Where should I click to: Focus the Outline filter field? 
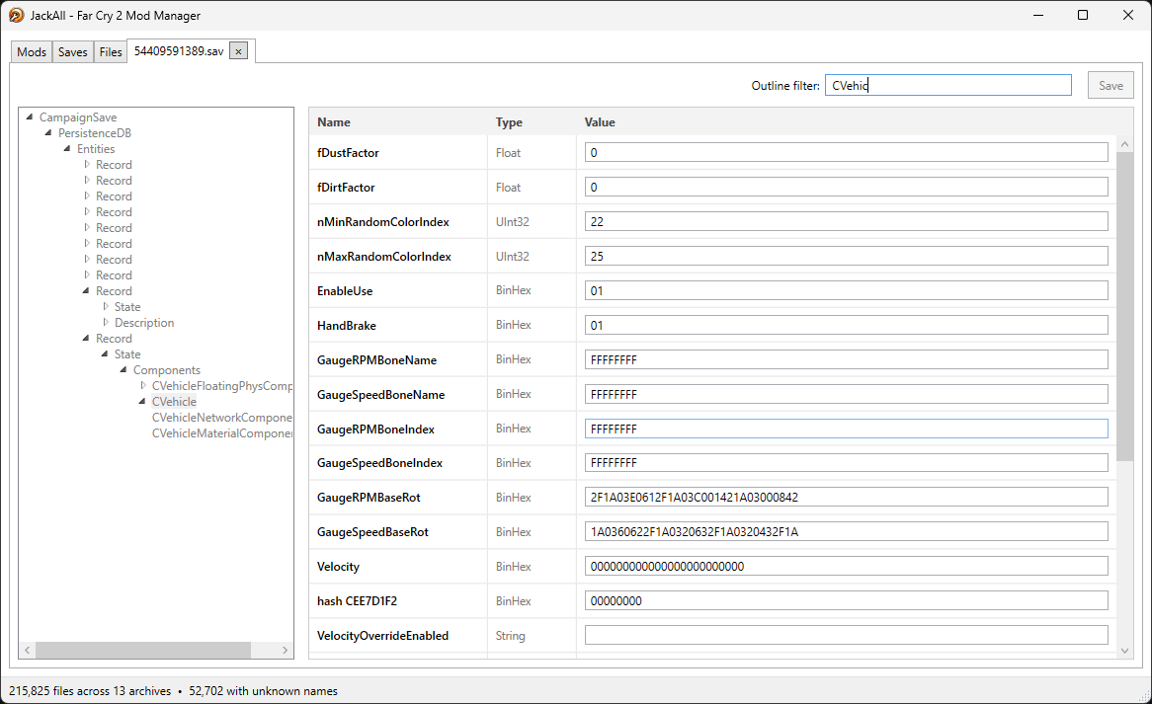tap(947, 85)
